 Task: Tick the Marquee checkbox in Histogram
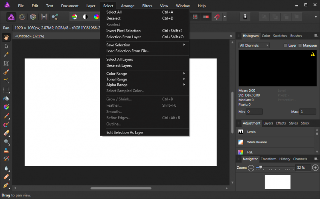(300, 45)
